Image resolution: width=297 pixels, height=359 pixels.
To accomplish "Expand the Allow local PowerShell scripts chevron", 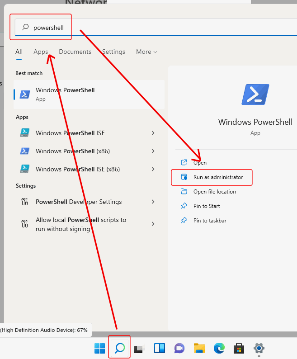I will [153, 224].
